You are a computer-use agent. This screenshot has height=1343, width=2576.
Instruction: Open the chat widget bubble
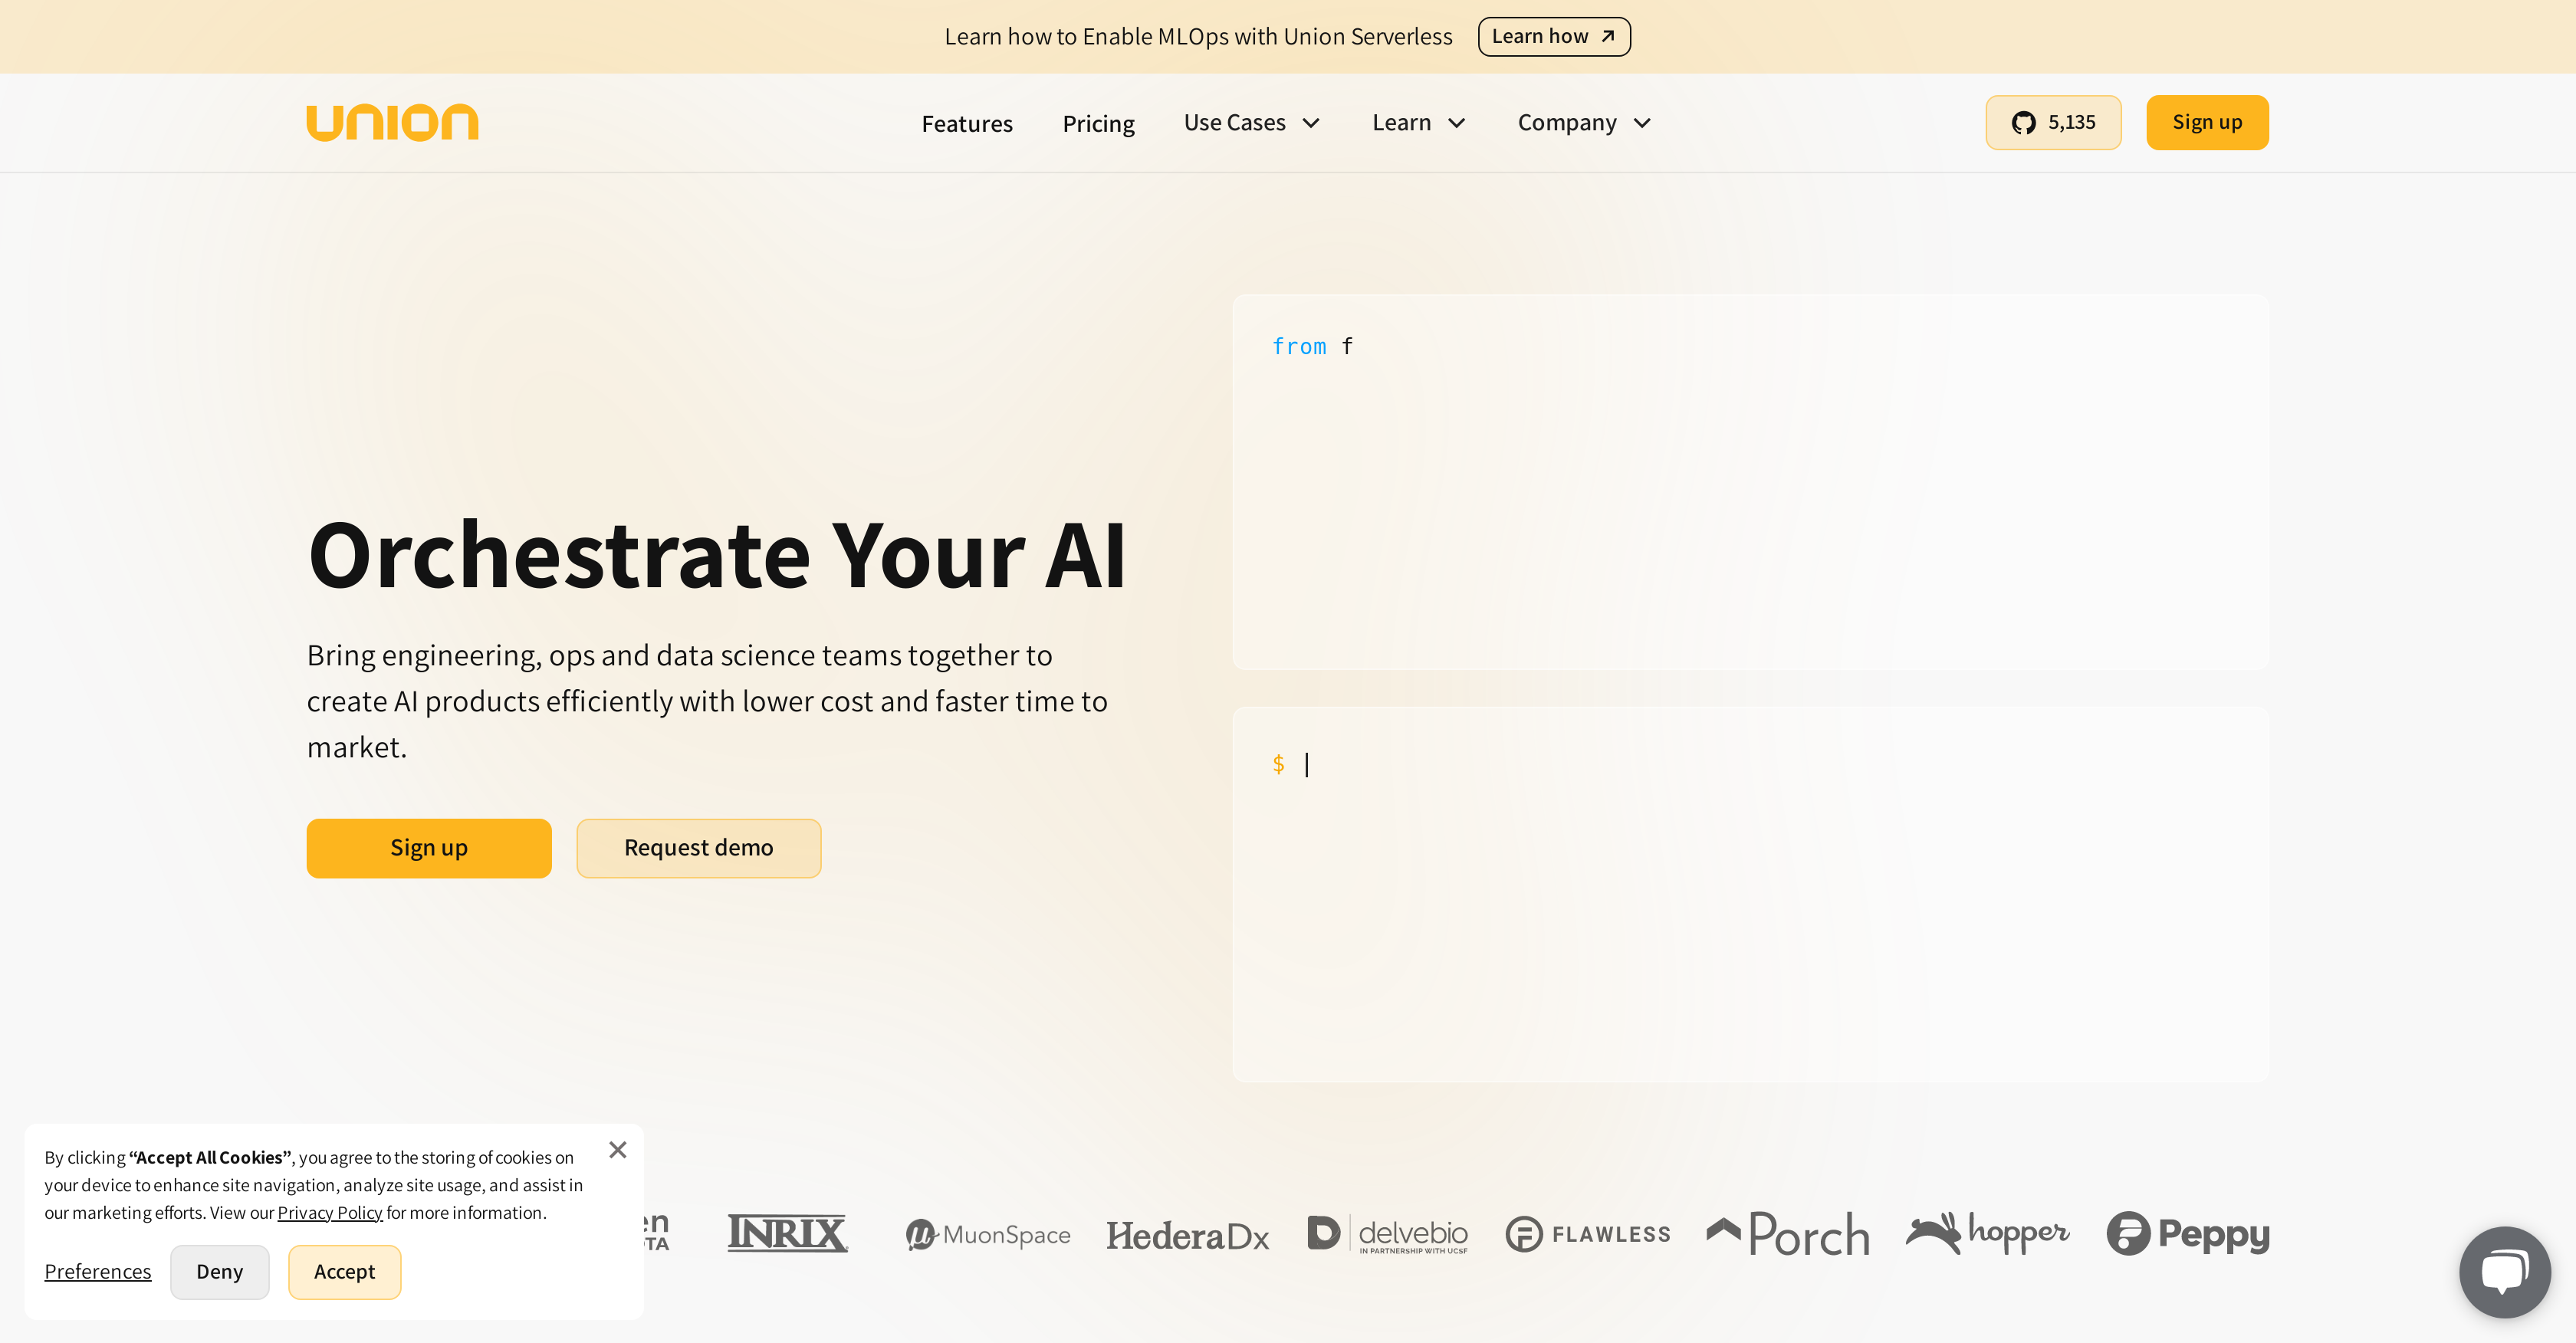point(2504,1271)
